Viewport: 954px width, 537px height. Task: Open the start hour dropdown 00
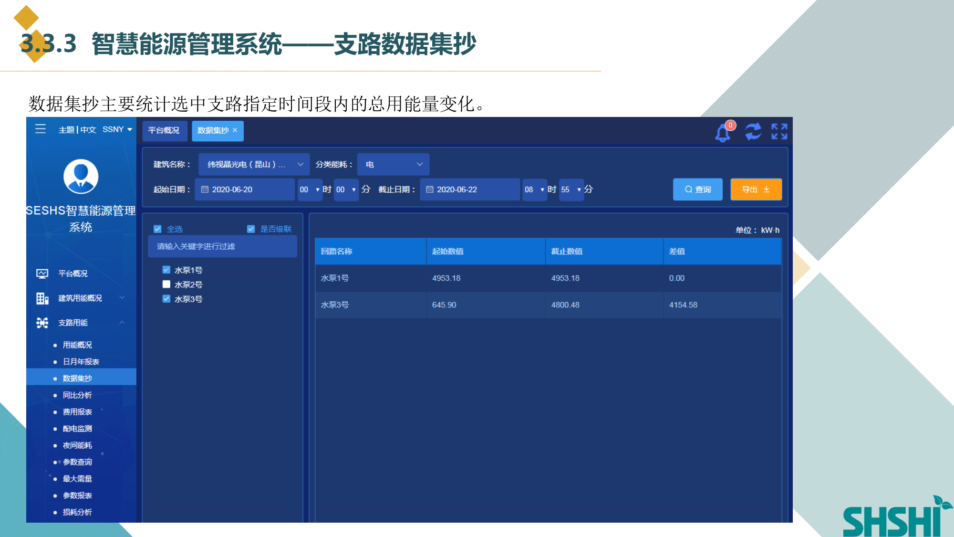pos(310,190)
